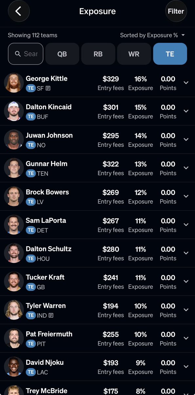Expand the Pat Freiermuth row chevron
195x395 pixels.
[x=186, y=338]
